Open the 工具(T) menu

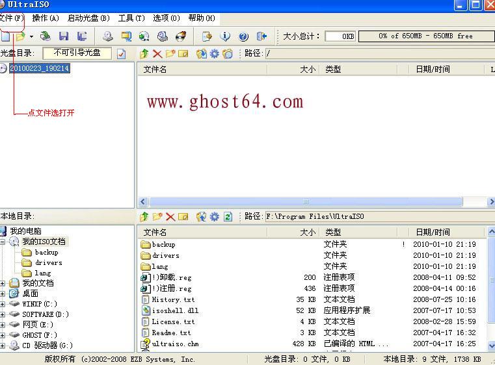[x=131, y=18]
